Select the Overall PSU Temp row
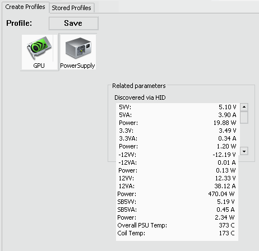 pos(177,225)
